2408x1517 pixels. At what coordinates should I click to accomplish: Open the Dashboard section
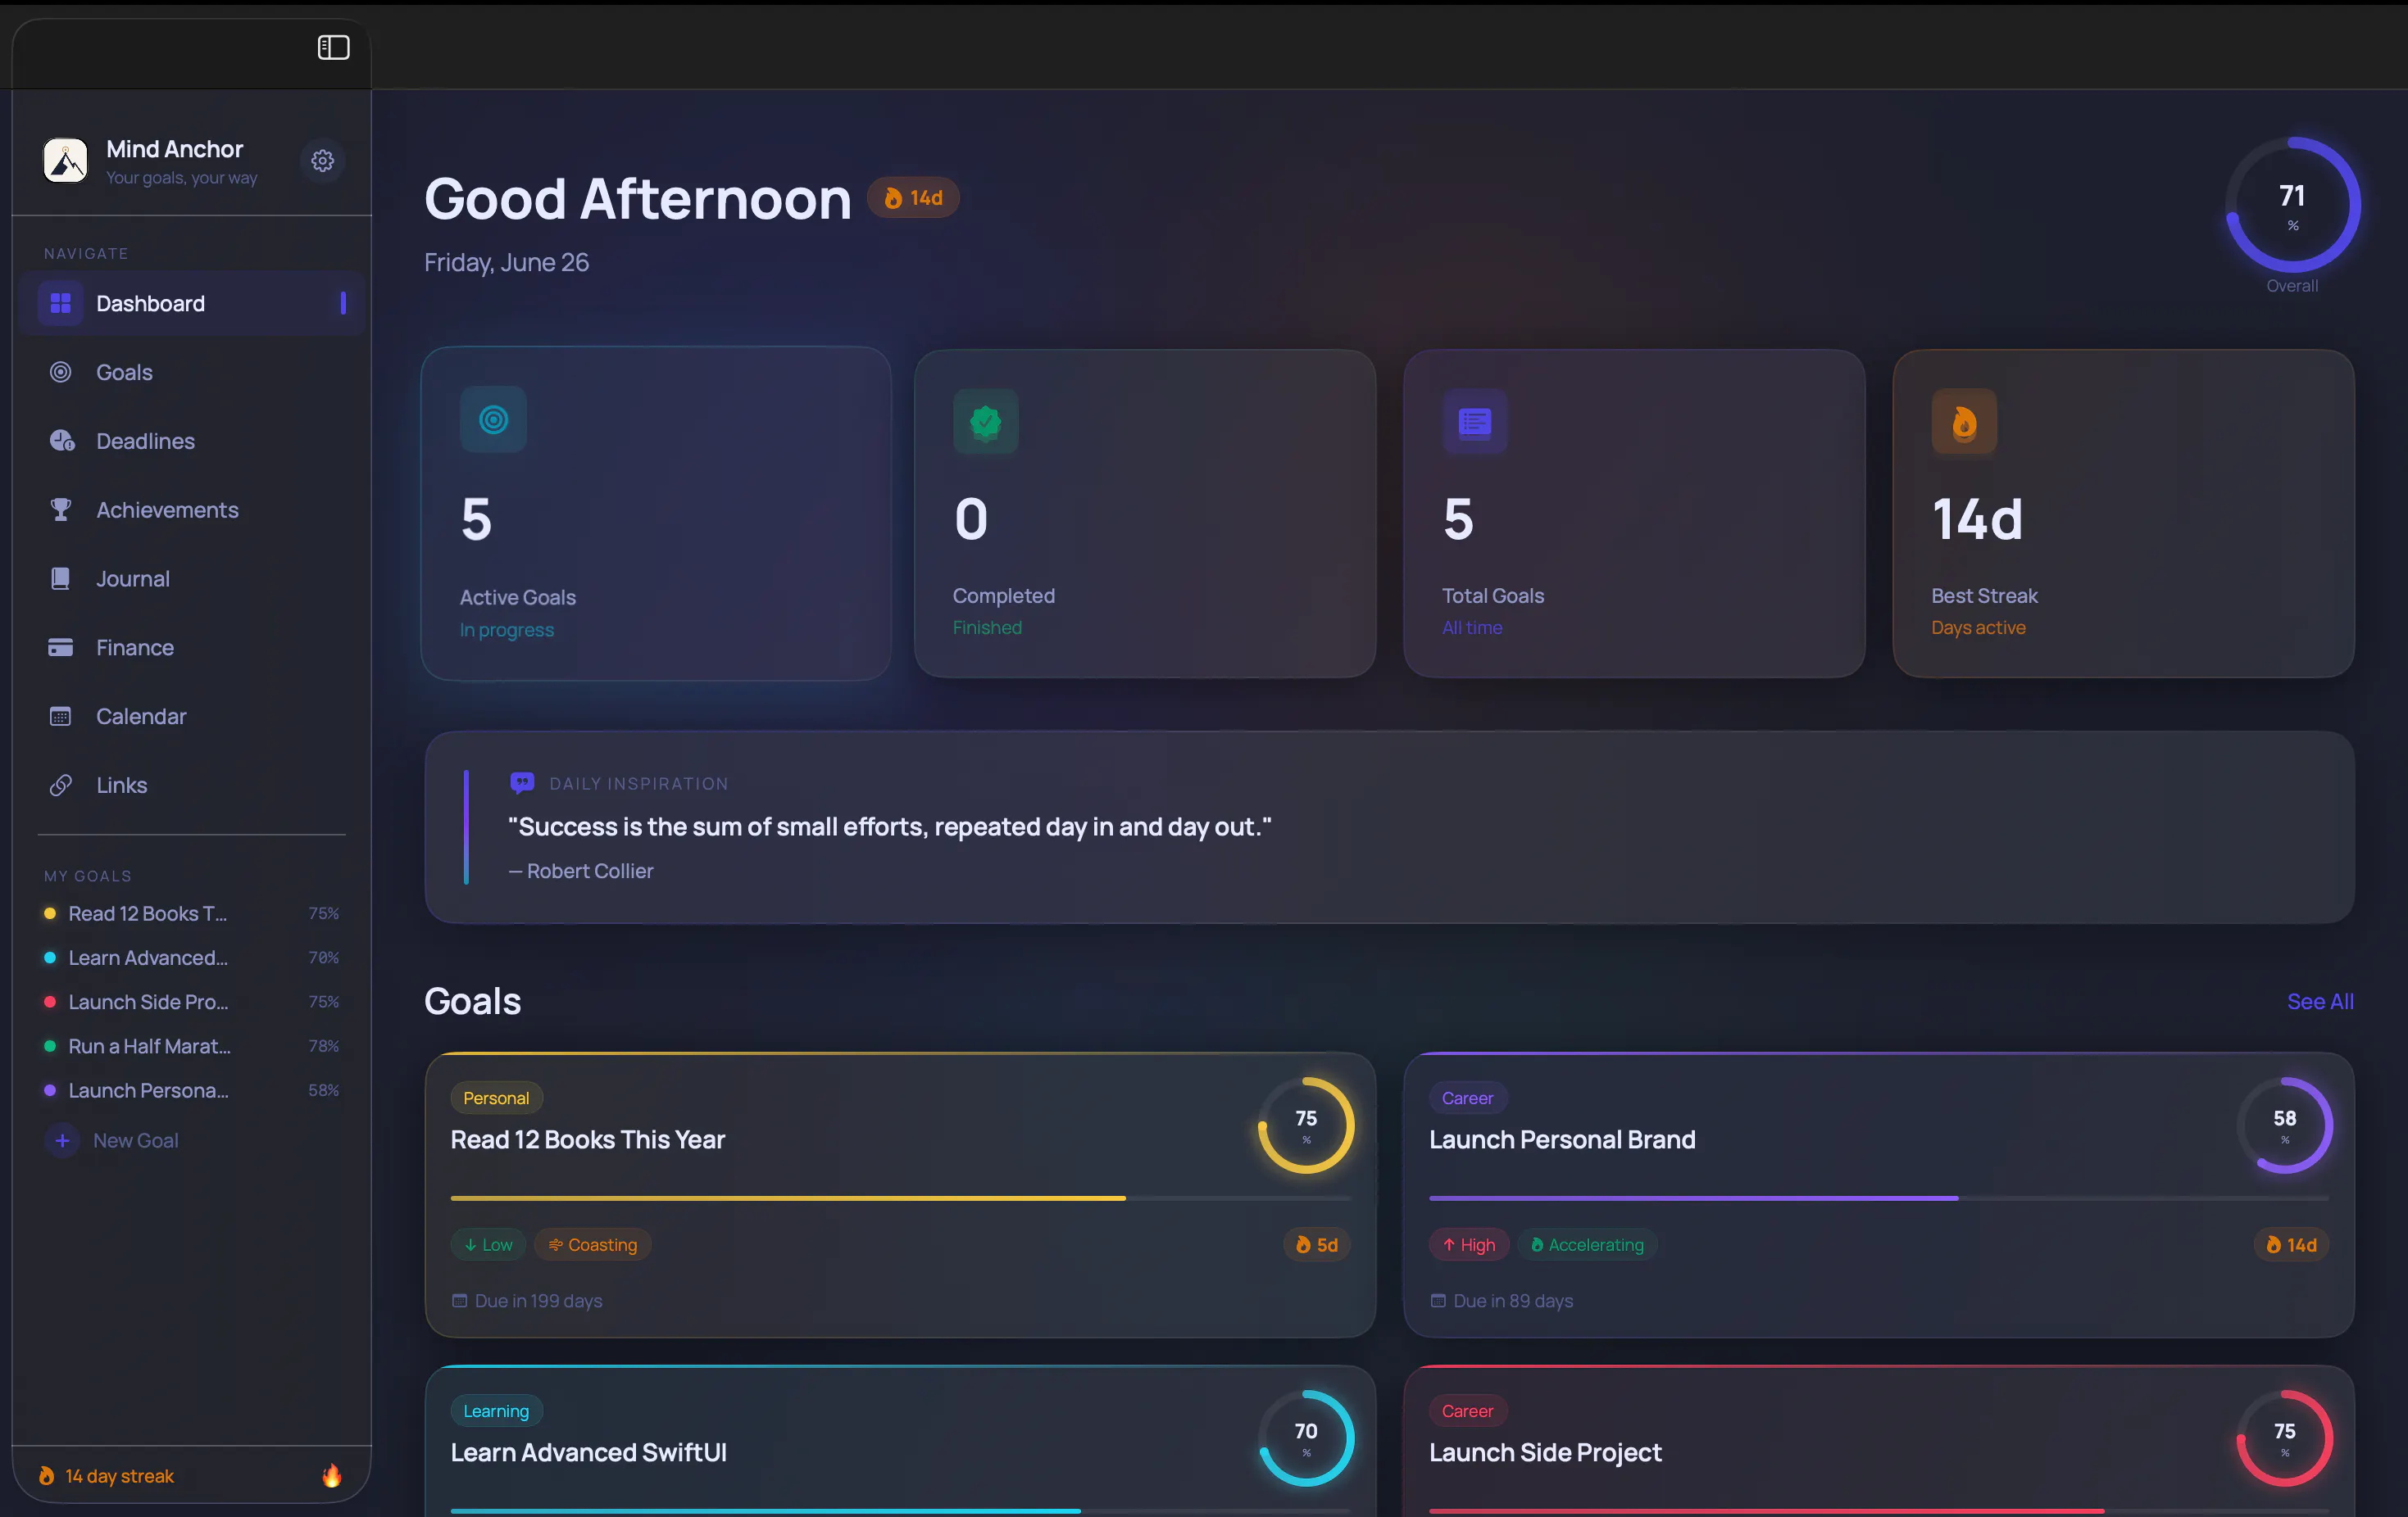[191, 303]
